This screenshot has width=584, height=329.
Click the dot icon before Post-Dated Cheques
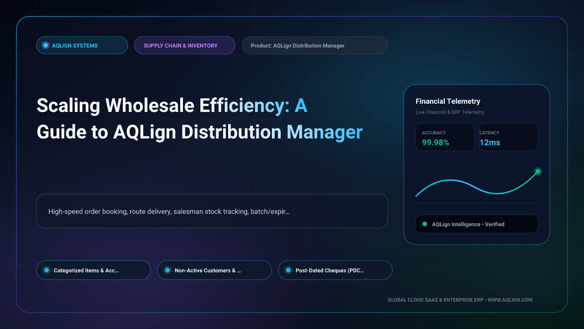[288, 270]
